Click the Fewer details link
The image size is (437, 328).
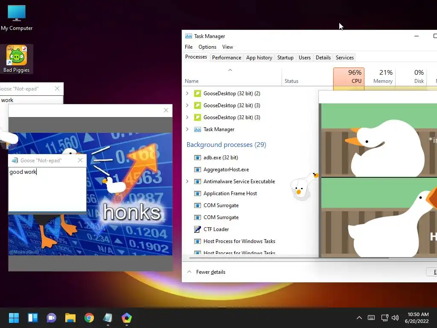(x=211, y=272)
